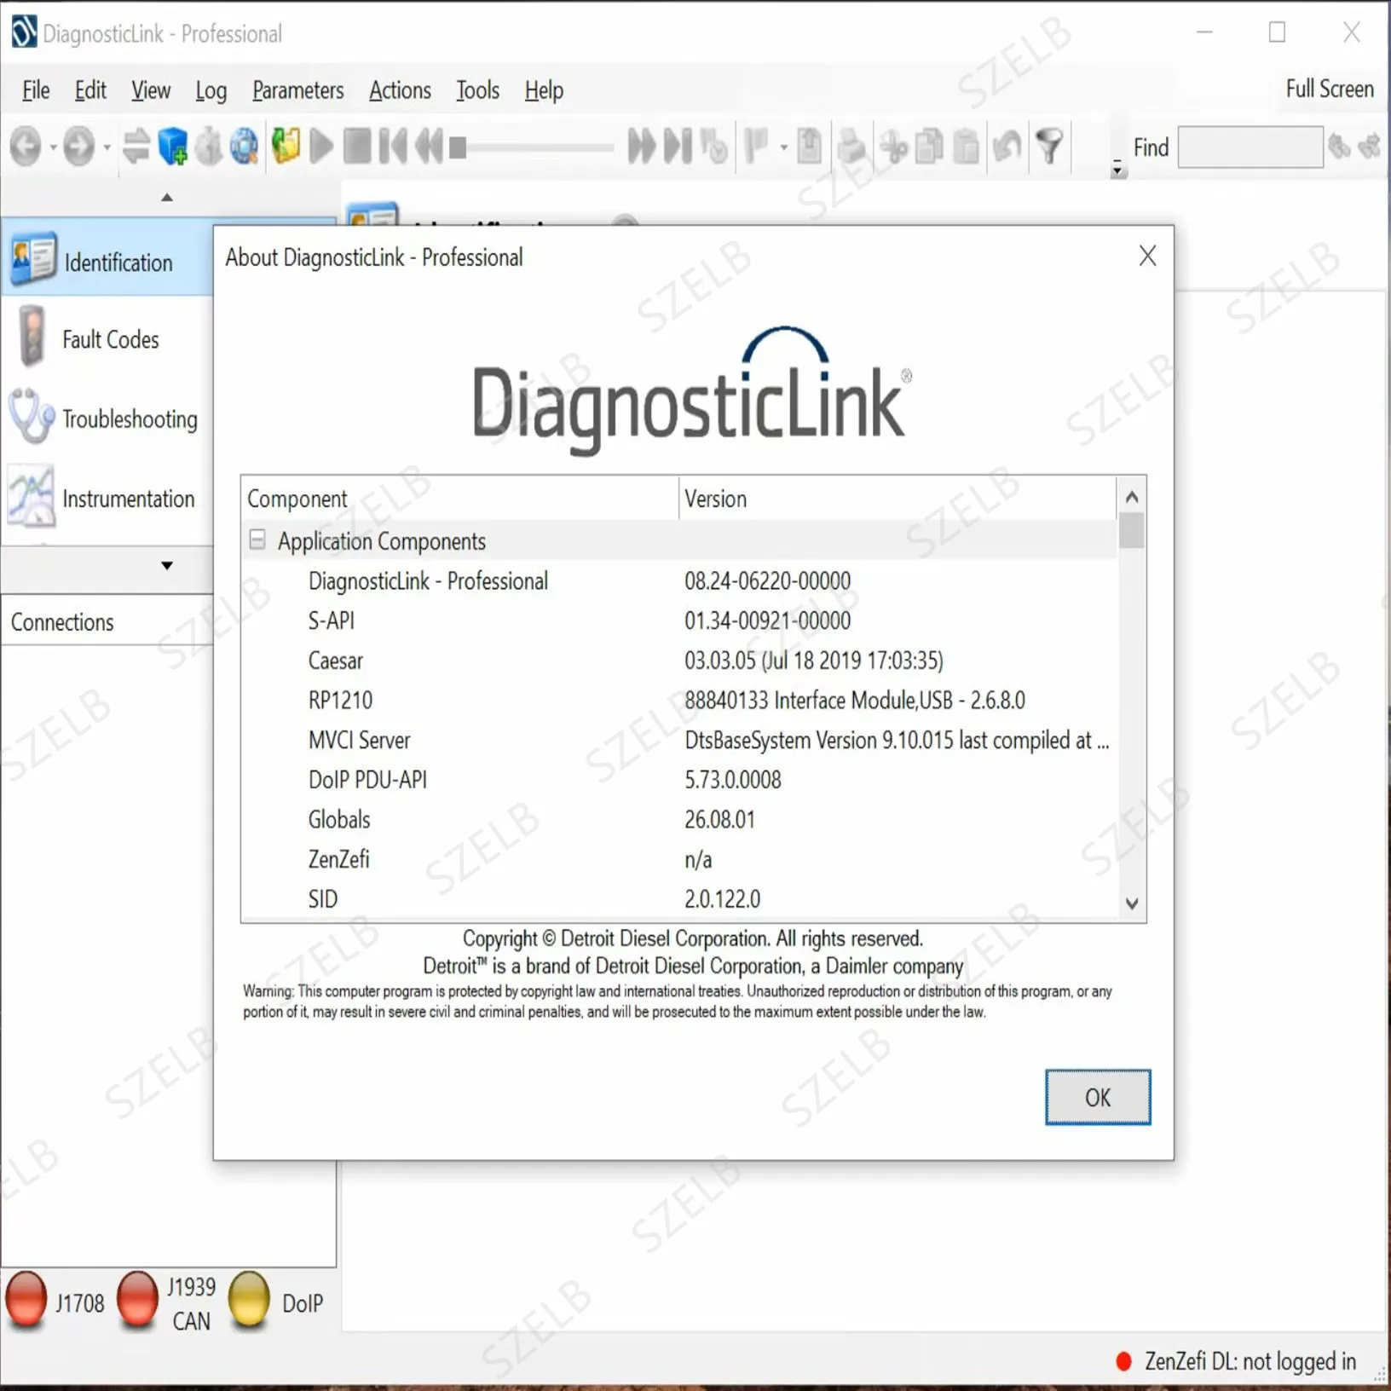The image size is (1391, 1391).
Task: Open the Back button history dropdown
Action: pos(53,148)
